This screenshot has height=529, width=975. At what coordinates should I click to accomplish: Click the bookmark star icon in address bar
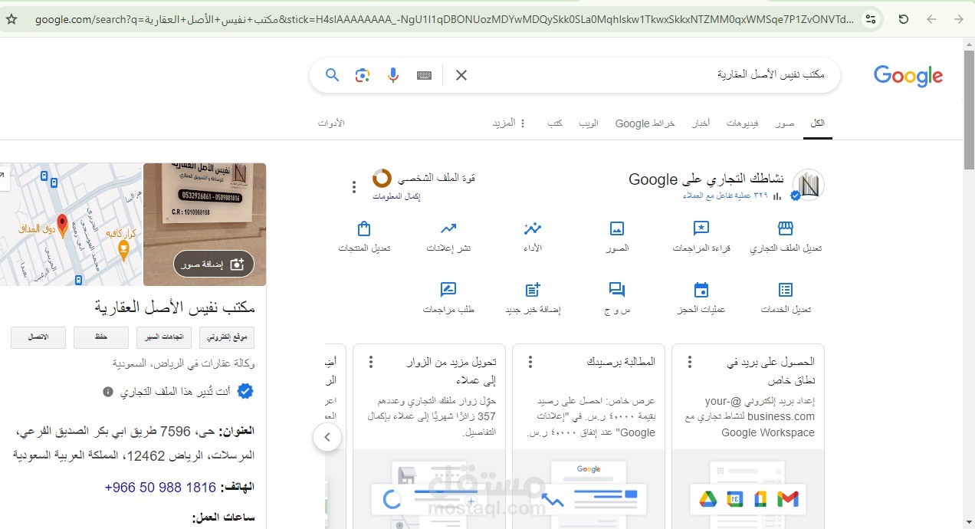(x=11, y=19)
